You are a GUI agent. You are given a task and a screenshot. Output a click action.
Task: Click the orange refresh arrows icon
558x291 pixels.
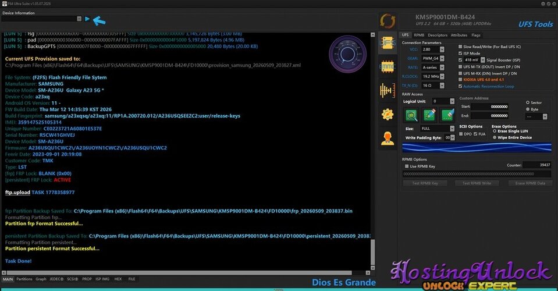point(388,21)
